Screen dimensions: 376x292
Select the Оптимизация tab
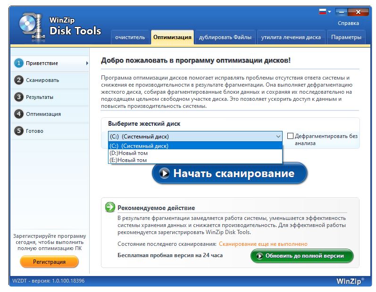tap(172, 37)
